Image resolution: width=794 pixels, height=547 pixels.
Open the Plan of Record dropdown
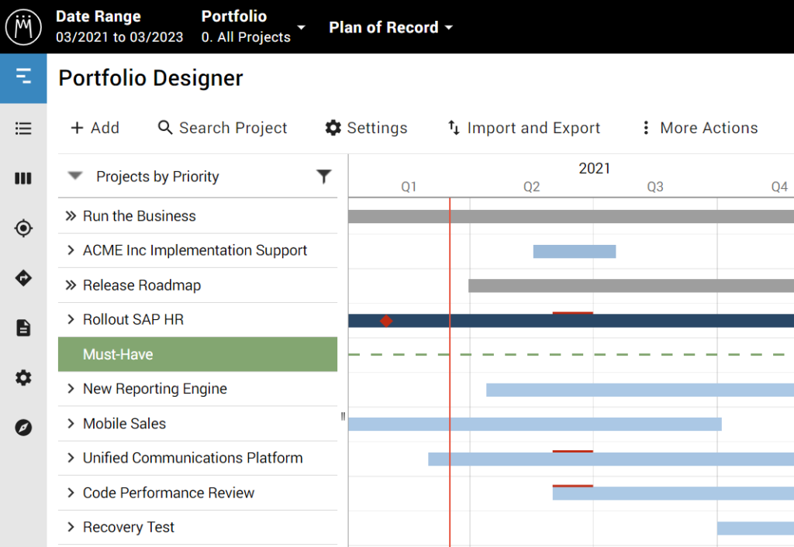pyautogui.click(x=391, y=27)
